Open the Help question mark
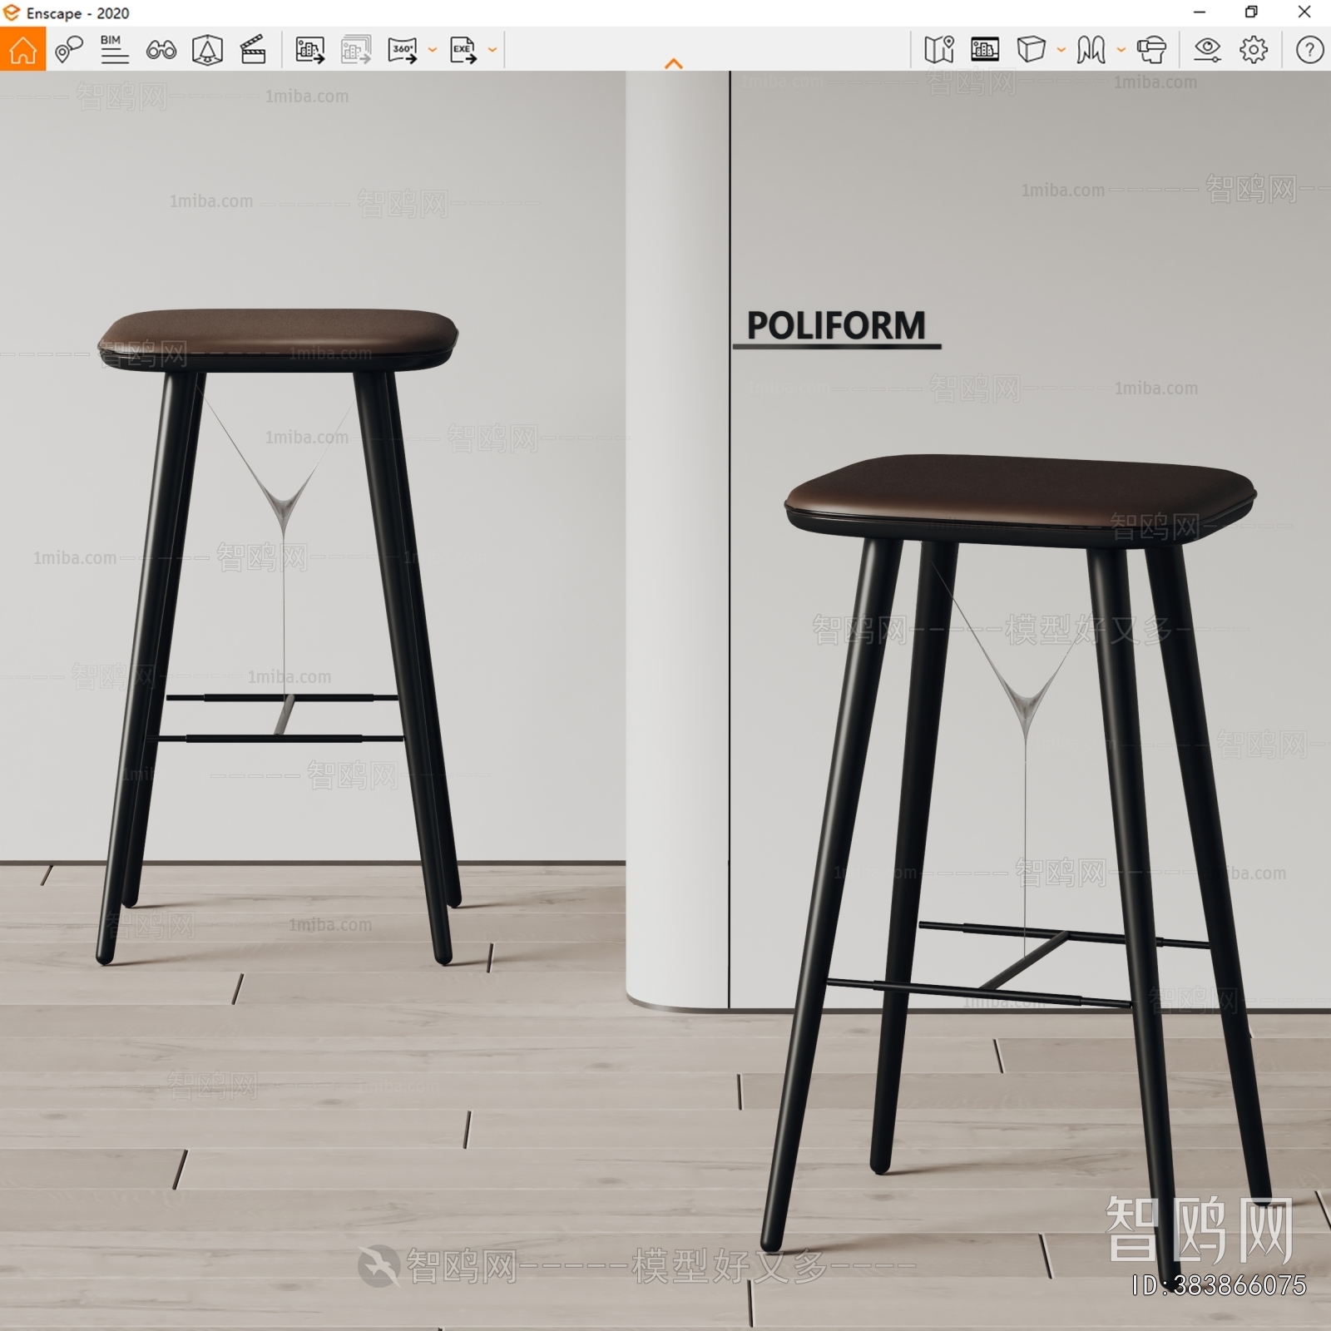 [x=1309, y=50]
